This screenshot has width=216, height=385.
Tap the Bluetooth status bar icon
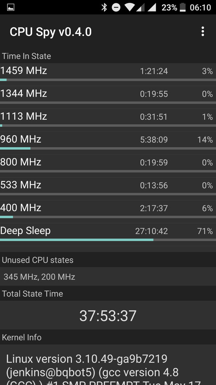tap(104, 7)
